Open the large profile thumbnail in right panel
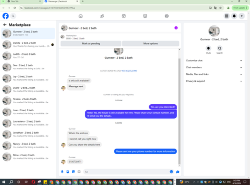 point(214,31)
